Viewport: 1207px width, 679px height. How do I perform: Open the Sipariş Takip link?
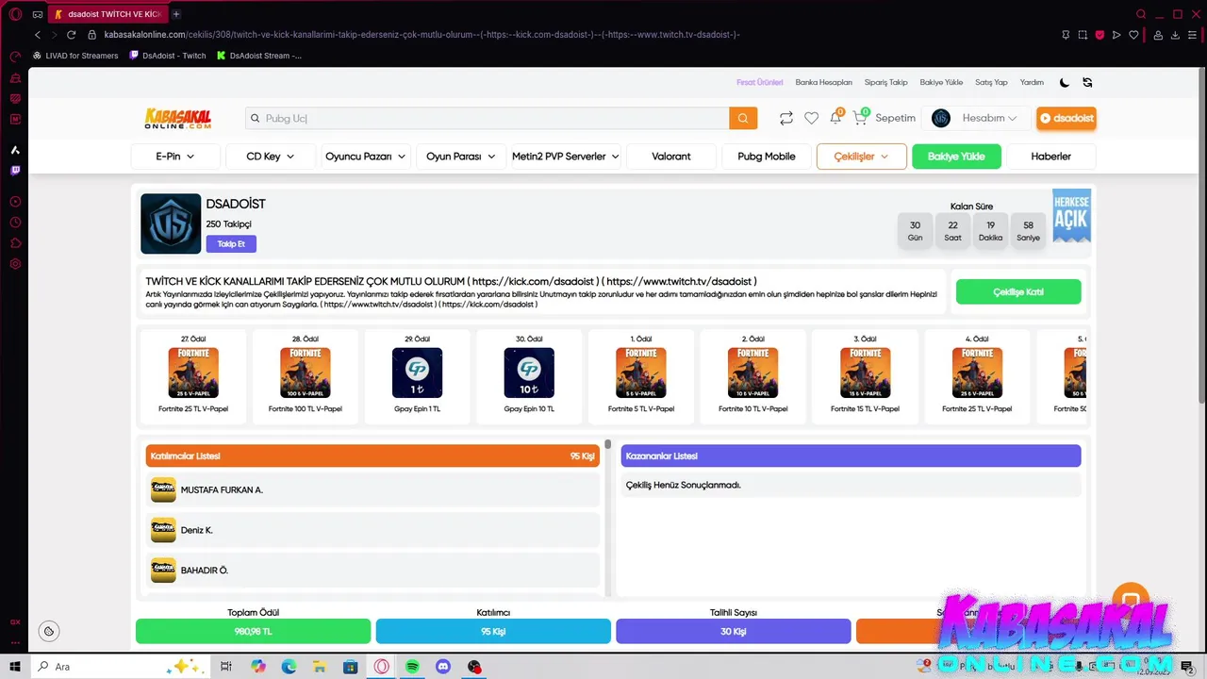tap(886, 82)
